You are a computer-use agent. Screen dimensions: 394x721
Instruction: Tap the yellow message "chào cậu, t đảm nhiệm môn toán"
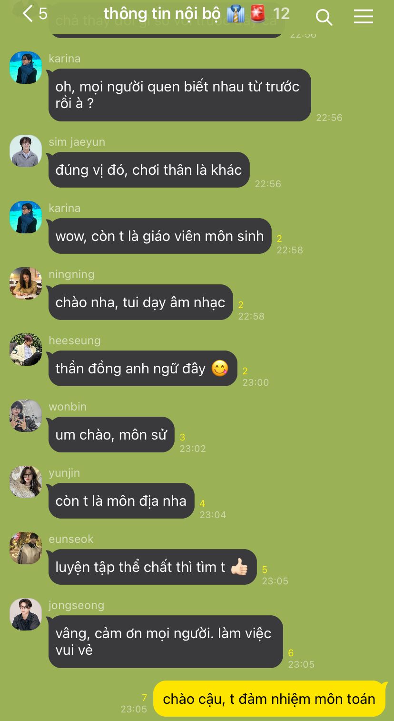tap(269, 699)
